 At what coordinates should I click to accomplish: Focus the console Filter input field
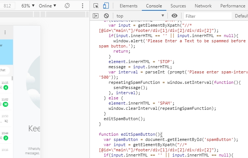pyautogui.click(x=208, y=16)
